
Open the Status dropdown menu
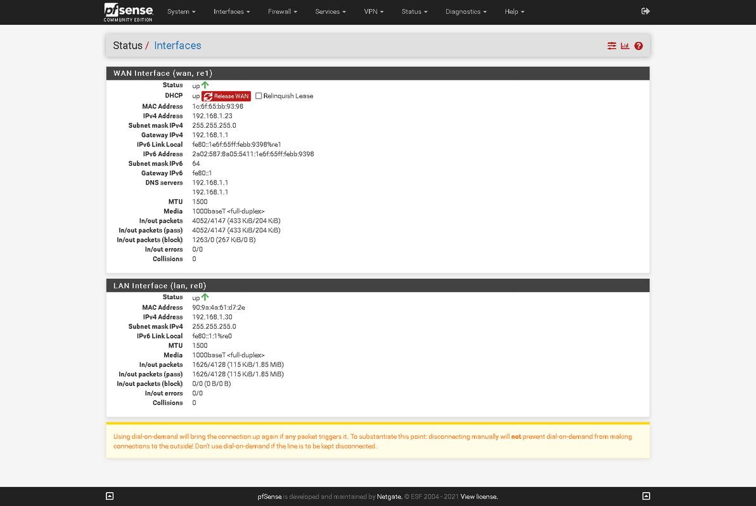point(414,11)
